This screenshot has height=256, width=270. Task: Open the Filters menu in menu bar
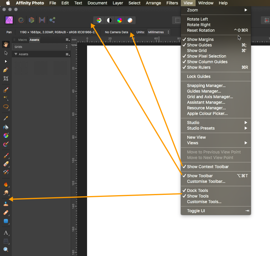click(x=172, y=3)
